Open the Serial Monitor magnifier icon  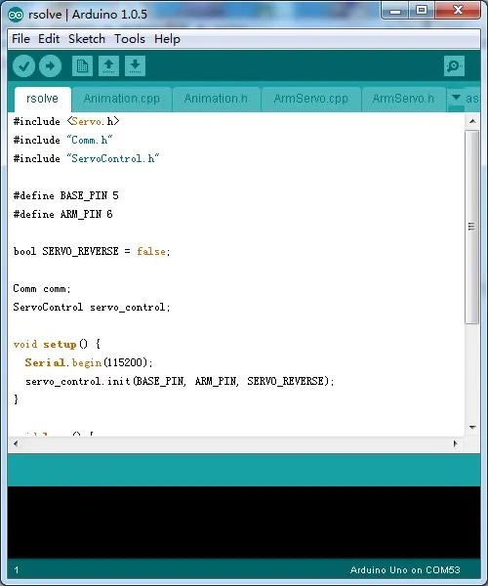click(x=454, y=66)
